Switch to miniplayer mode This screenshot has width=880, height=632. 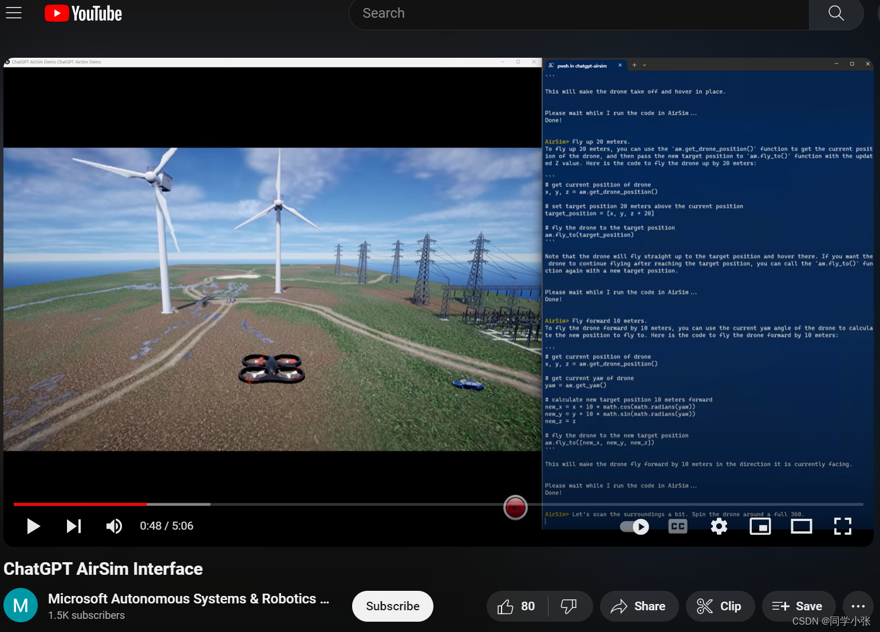click(760, 526)
